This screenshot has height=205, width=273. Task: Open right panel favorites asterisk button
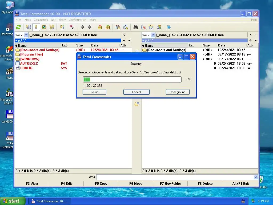click(250, 41)
